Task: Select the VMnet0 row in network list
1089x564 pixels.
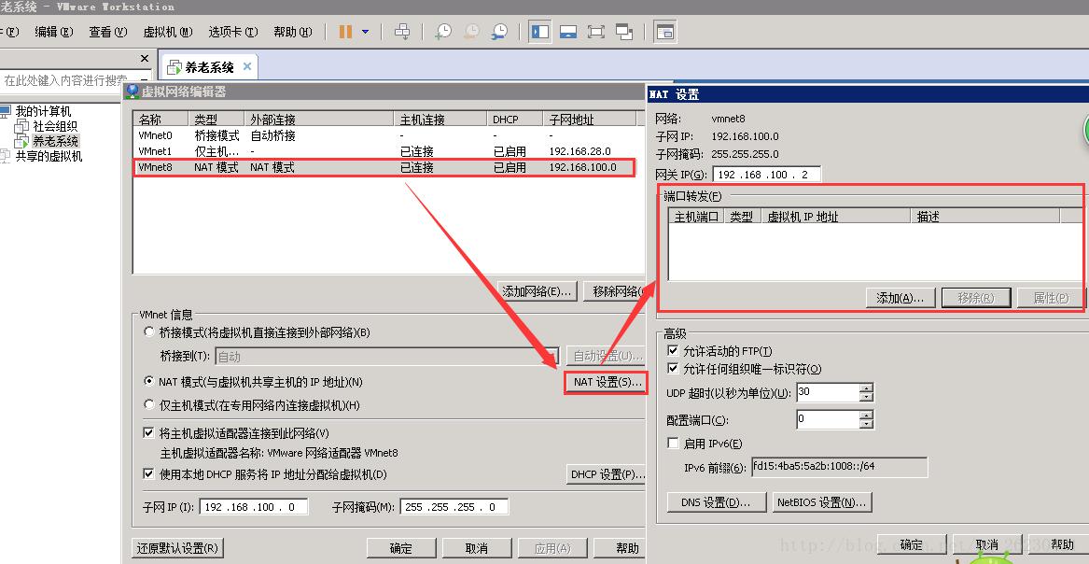Action: point(384,135)
